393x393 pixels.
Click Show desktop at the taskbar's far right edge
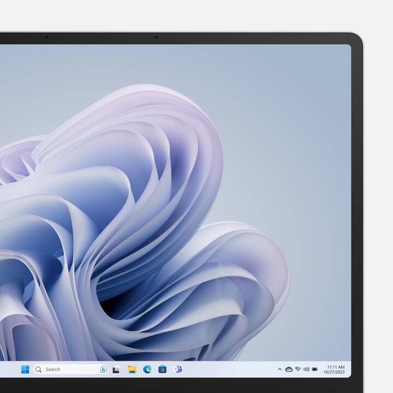(349, 370)
